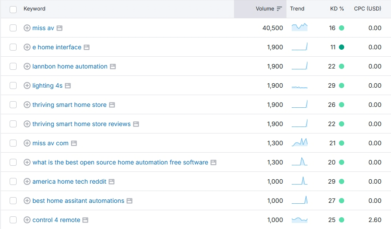
Task: Check the box for 'thriving smart home store'
Action: (13, 105)
